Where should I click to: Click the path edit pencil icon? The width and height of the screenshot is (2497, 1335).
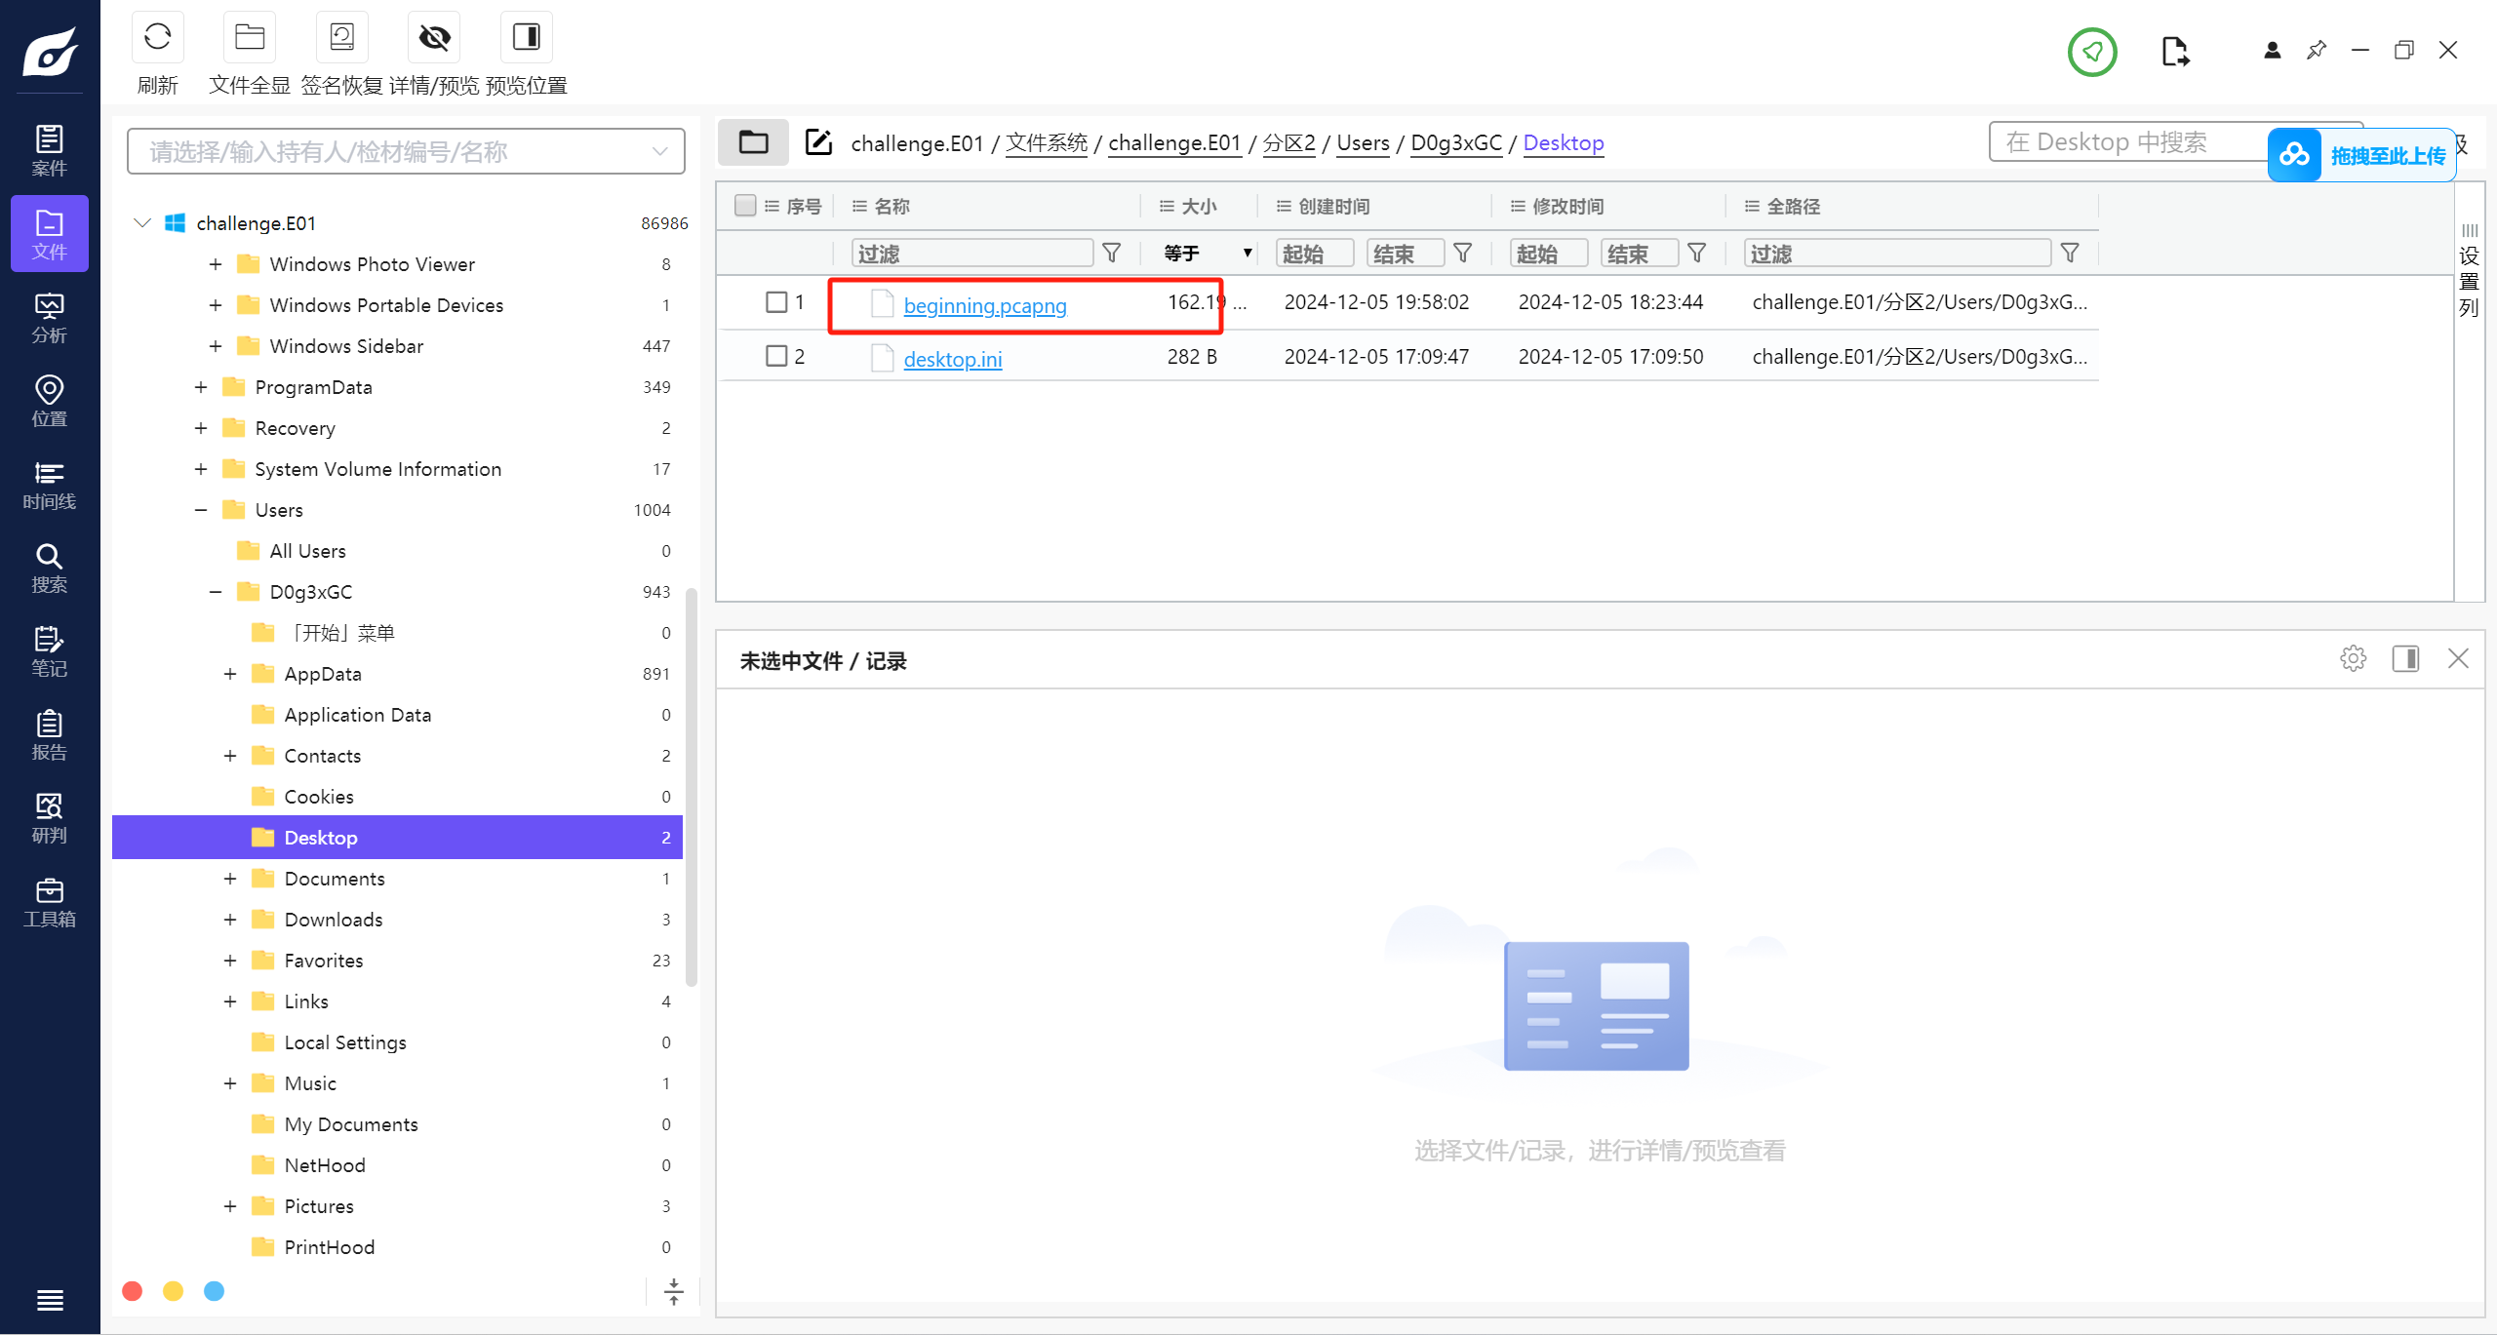tap(818, 142)
